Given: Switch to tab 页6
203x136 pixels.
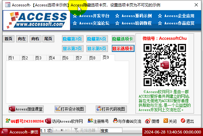Looking at the screenshot, I should click(67, 58).
